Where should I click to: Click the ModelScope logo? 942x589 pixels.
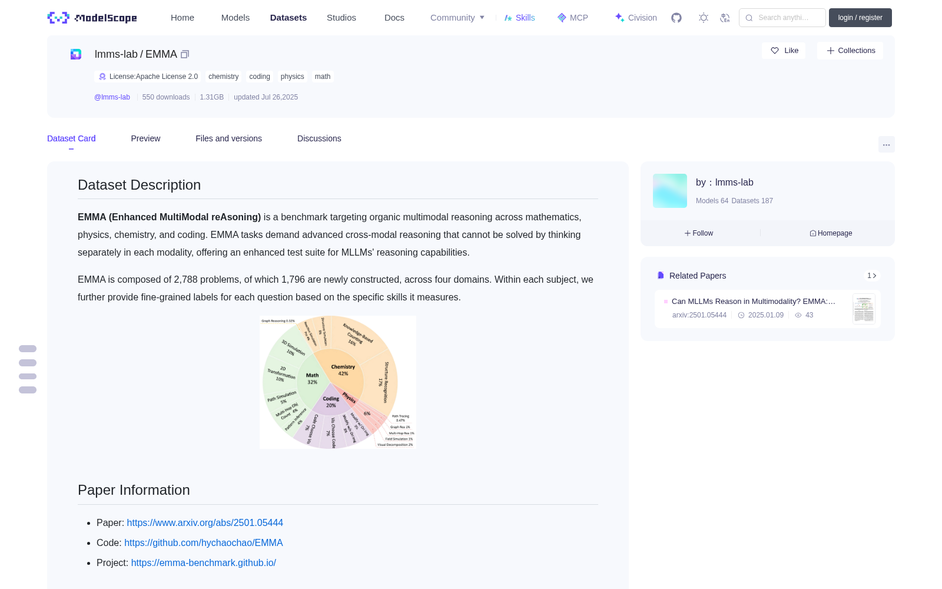pos(92,18)
